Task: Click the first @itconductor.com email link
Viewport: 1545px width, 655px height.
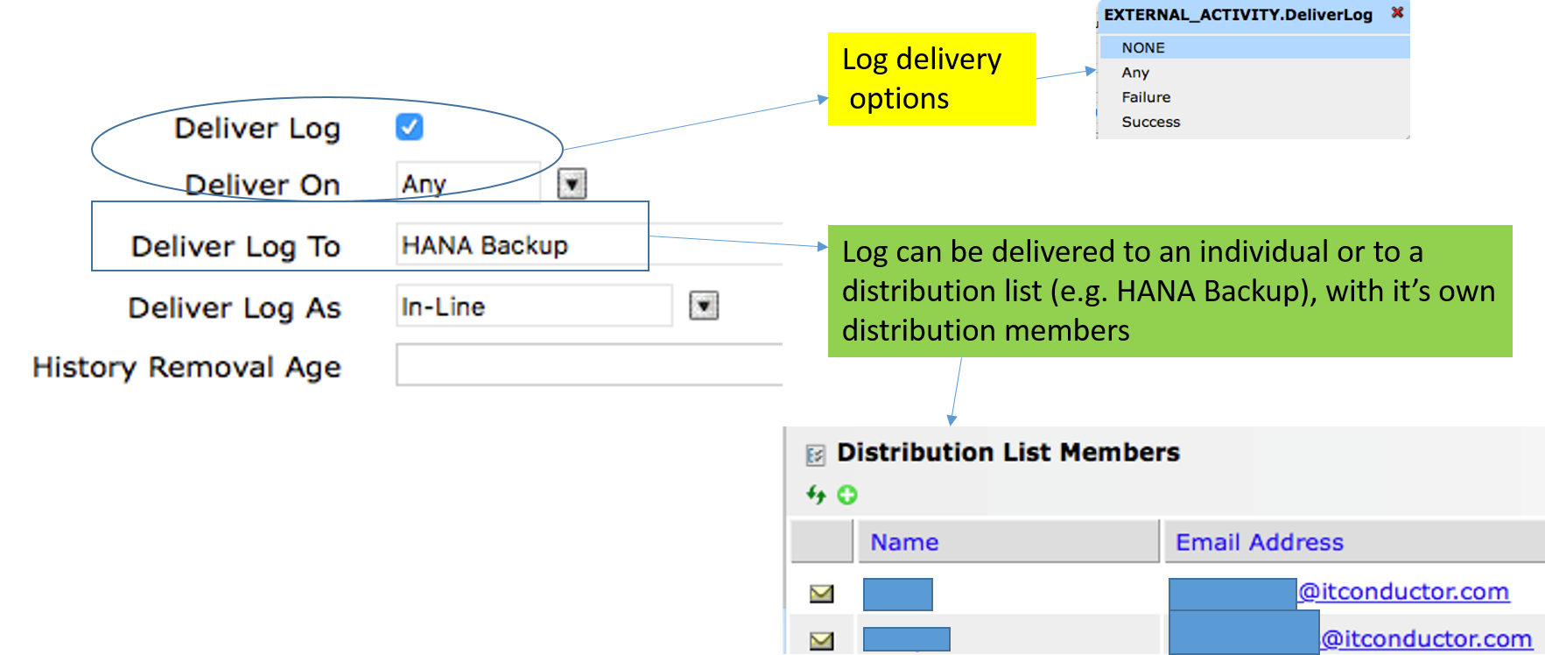Action: [x=1401, y=591]
